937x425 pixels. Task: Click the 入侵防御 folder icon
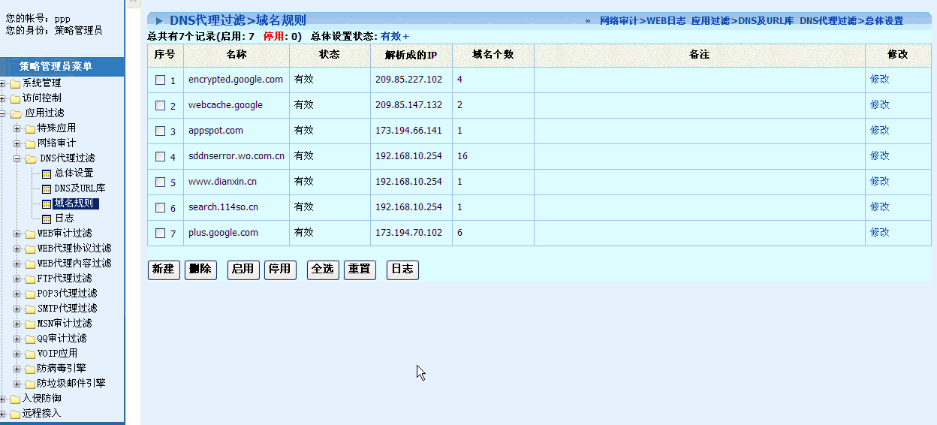pyautogui.click(x=15, y=399)
